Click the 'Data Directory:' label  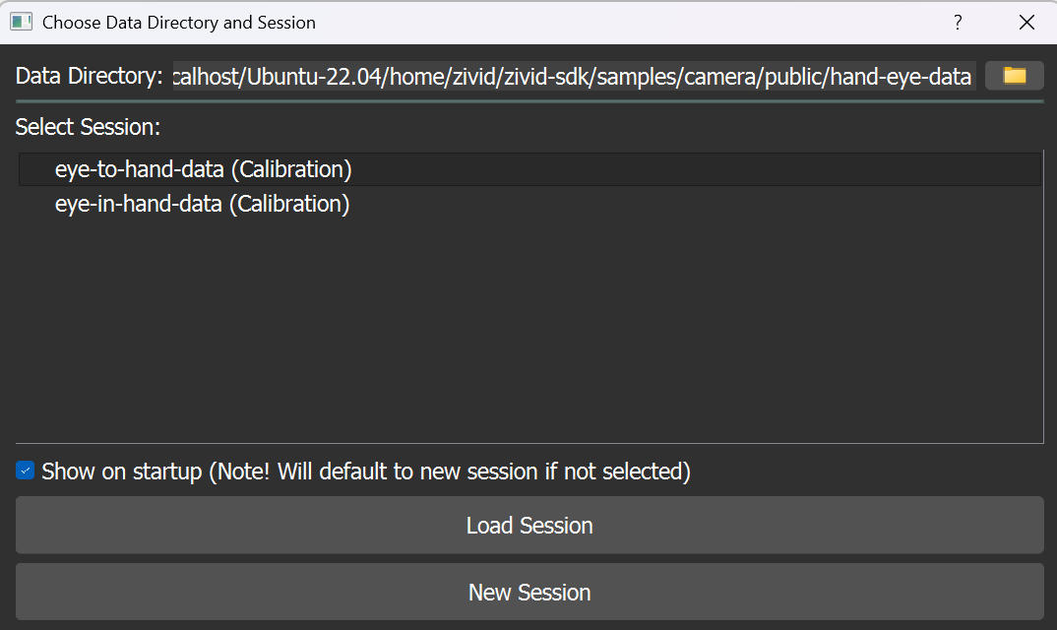click(x=89, y=77)
